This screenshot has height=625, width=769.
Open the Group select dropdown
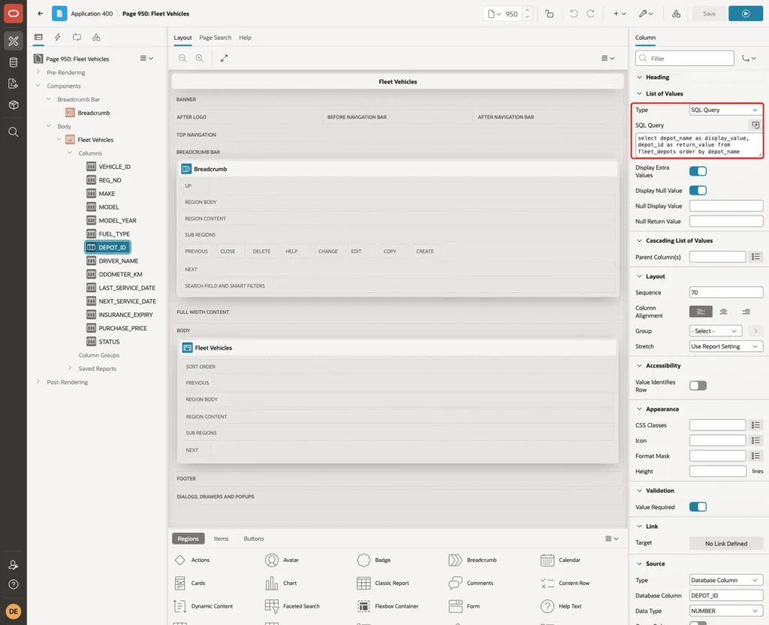tap(715, 331)
